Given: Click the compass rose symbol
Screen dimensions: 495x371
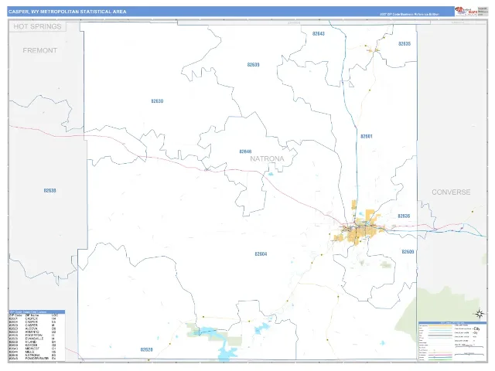Looking at the screenshot, I should tap(479, 314).
